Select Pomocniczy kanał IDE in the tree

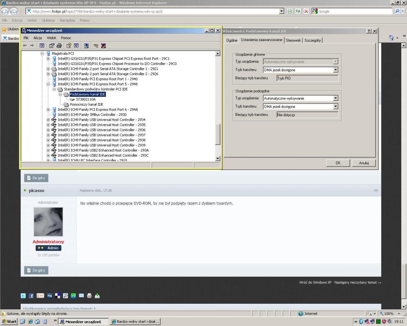click(86, 105)
